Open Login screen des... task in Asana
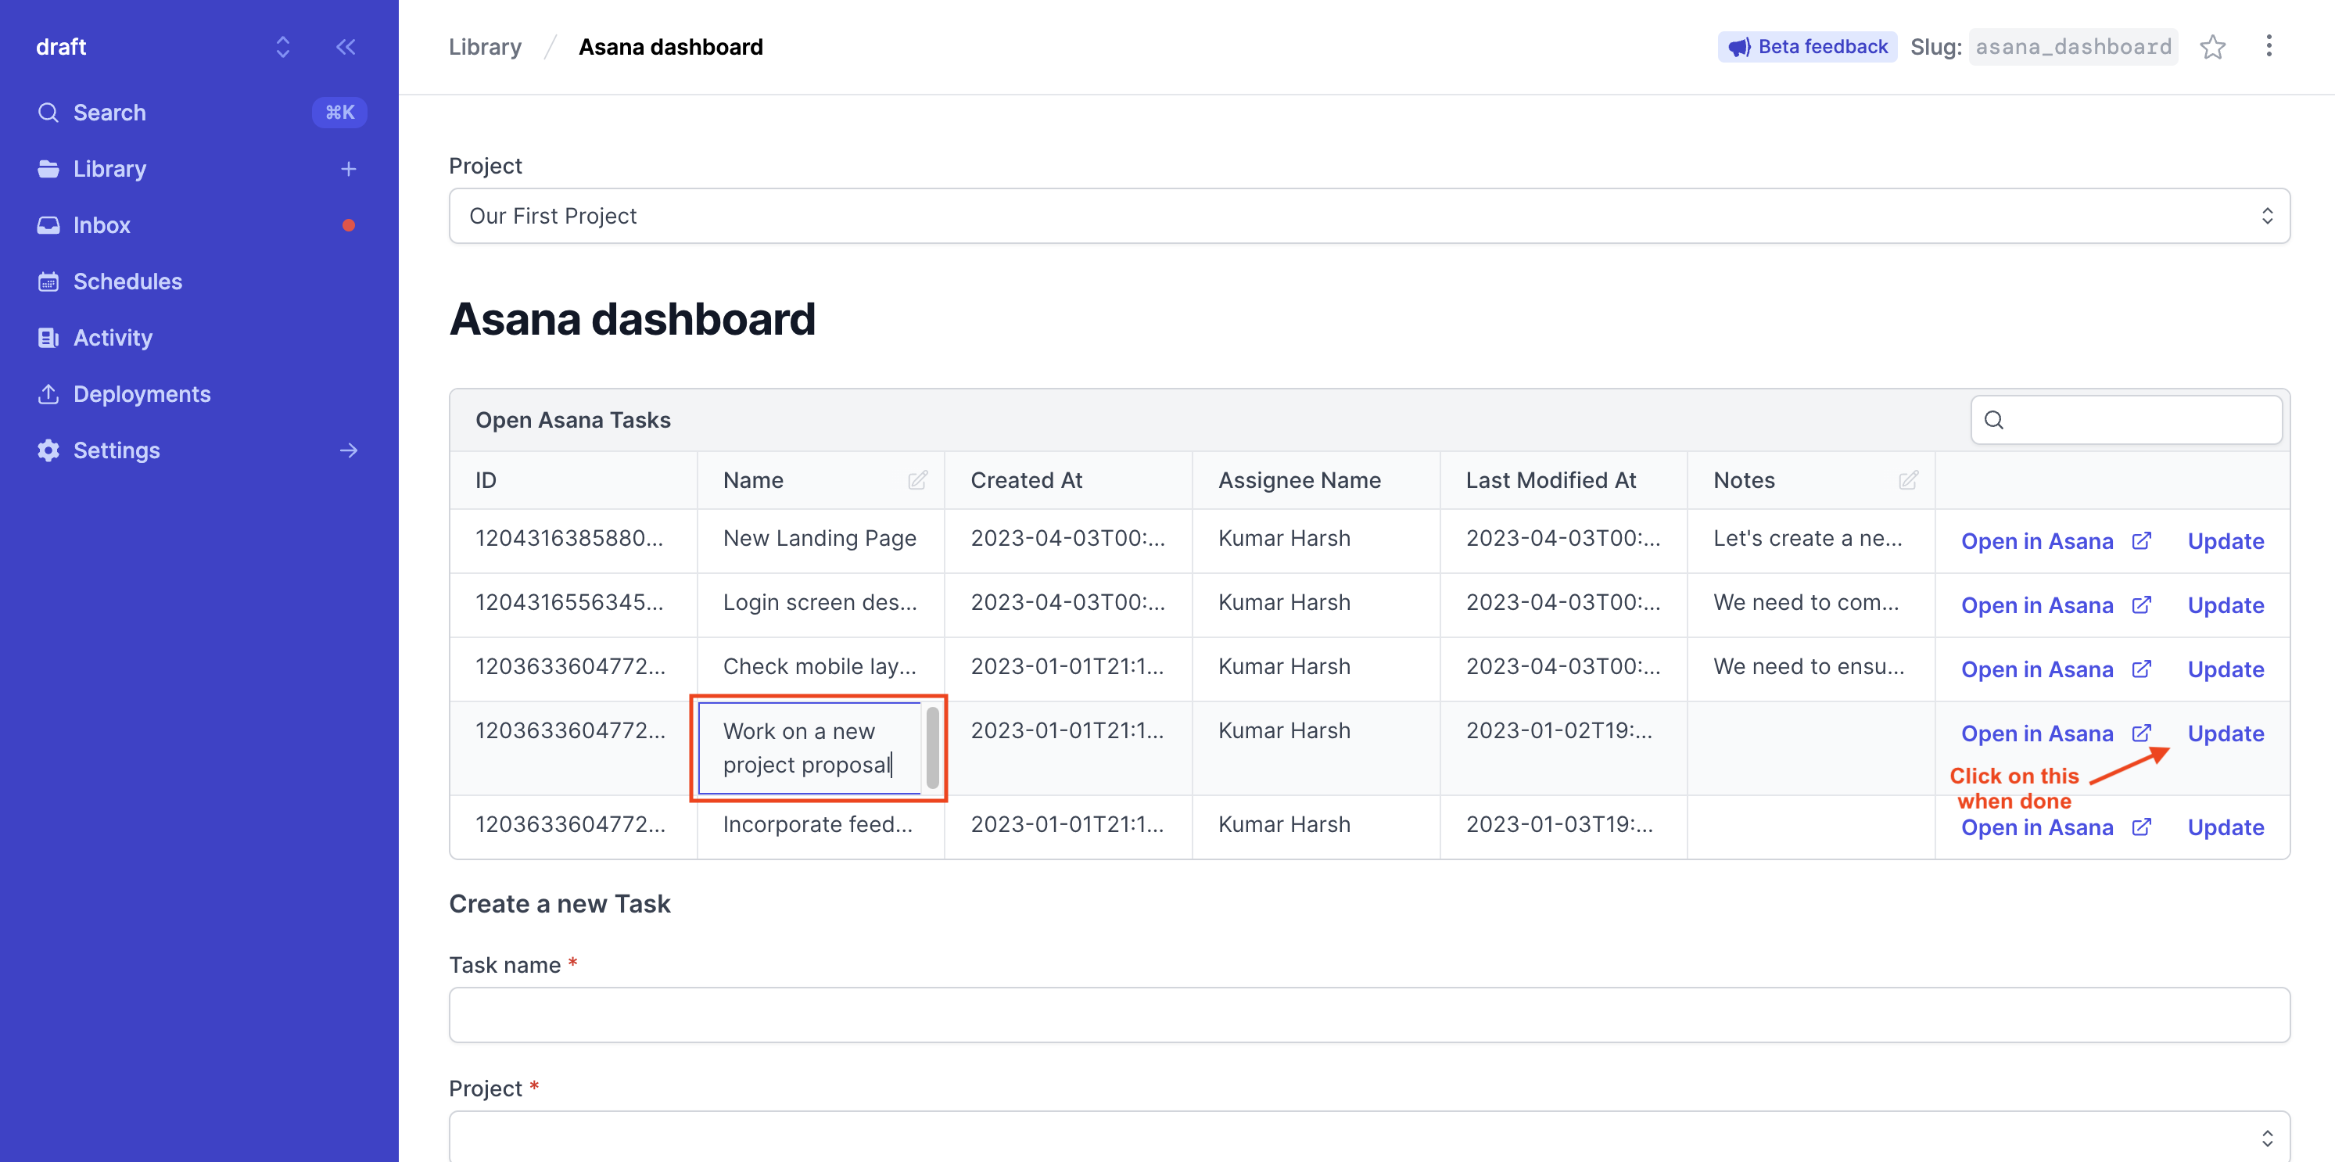The image size is (2335, 1162). coord(2055,605)
